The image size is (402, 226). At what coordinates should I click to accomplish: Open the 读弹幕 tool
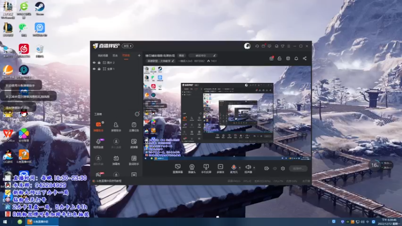[x=134, y=144]
